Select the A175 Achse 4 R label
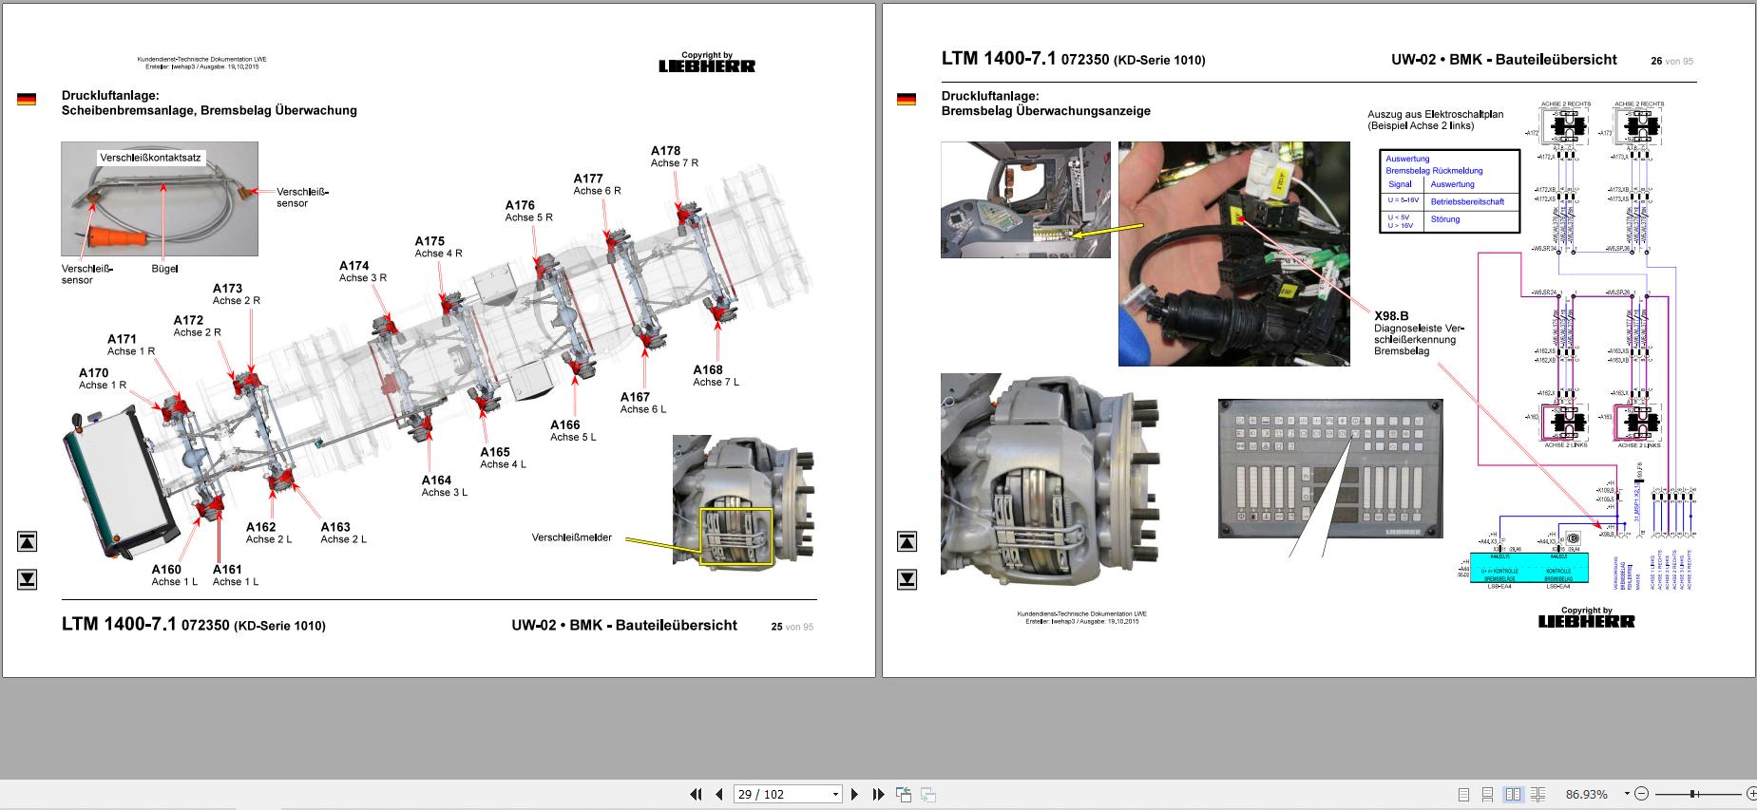The width and height of the screenshot is (1757, 810). tap(438, 247)
